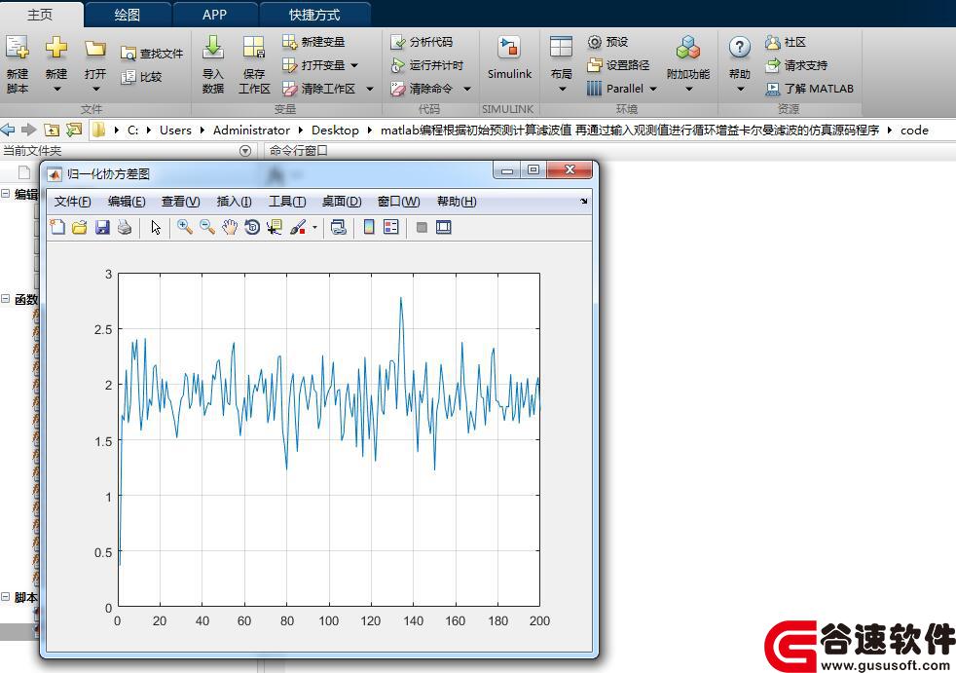This screenshot has width=956, height=673.
Task: Open the 当前文件夹 panel actions dropdown
Action: [245, 151]
